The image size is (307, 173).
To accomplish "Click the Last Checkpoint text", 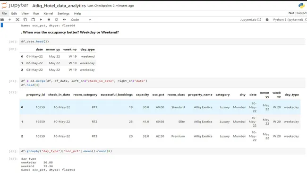I will pyautogui.click(x=111, y=6).
